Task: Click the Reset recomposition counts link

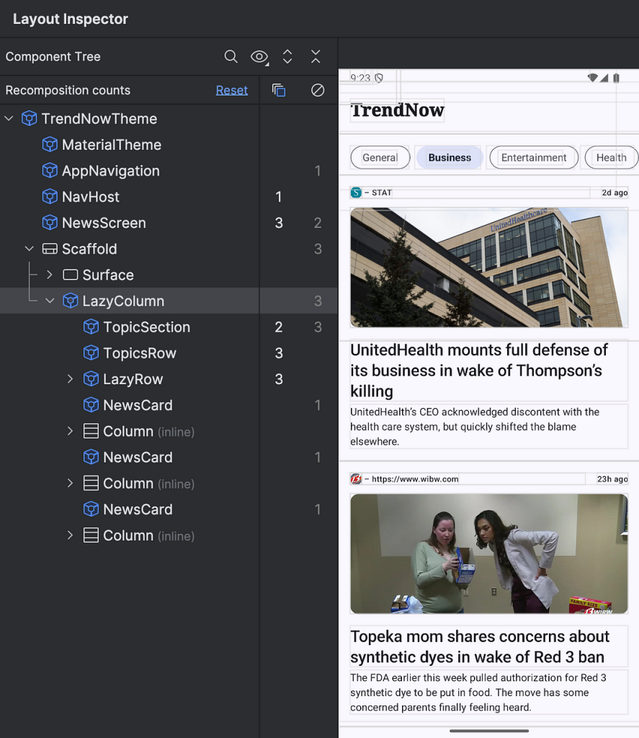Action: (231, 90)
